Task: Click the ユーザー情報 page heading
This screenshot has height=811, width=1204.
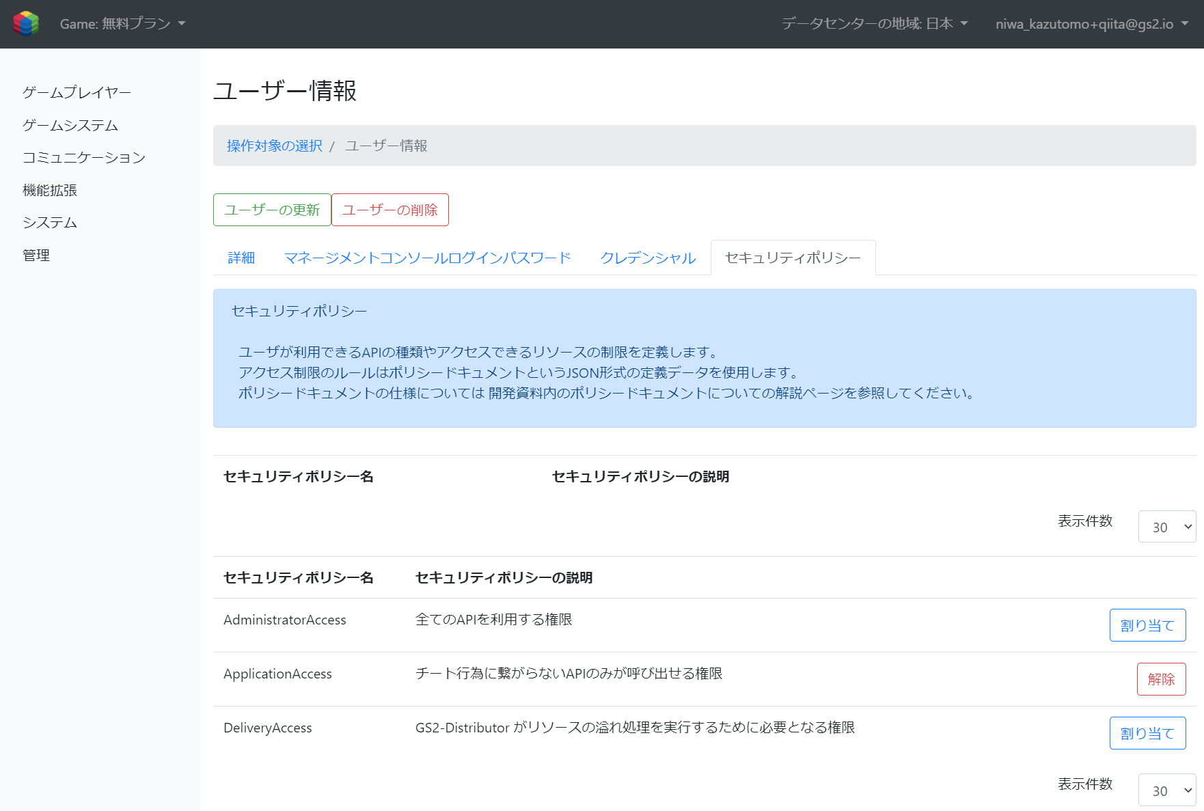Action: (x=285, y=90)
